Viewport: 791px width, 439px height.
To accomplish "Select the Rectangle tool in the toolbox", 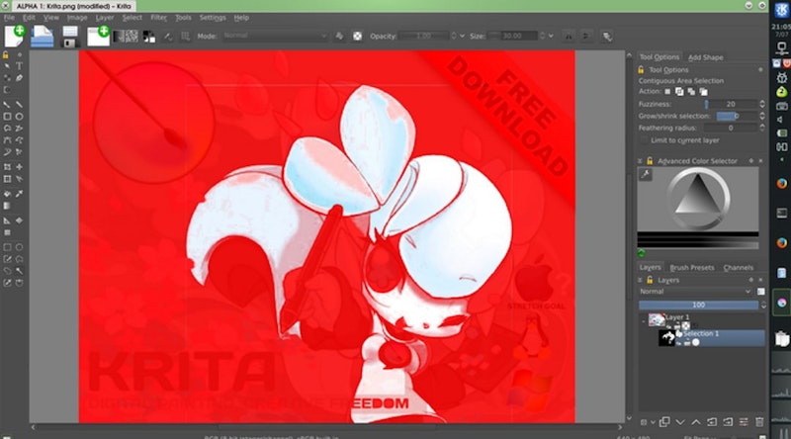I will pos(7,116).
